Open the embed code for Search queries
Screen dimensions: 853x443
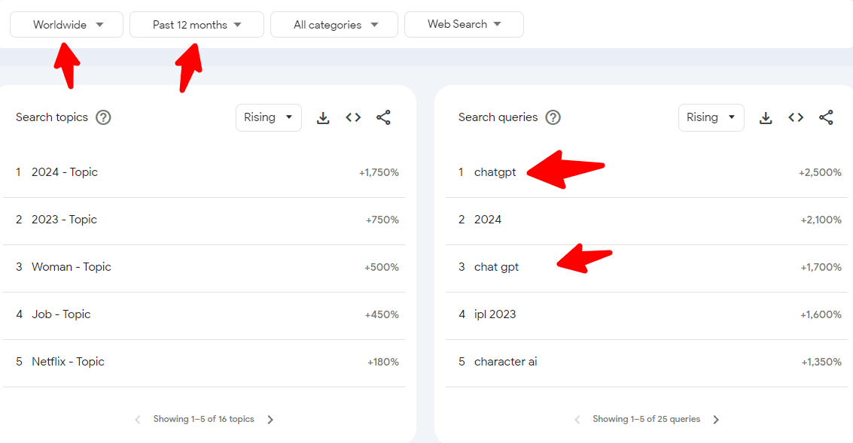796,117
